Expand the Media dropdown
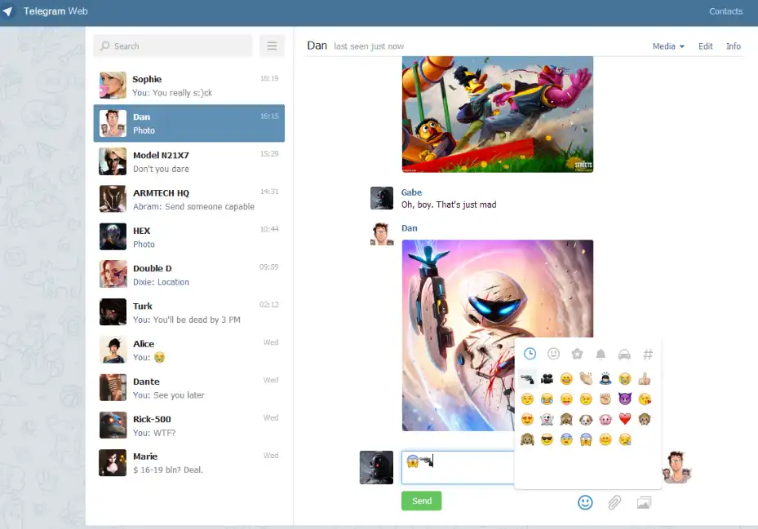The image size is (758, 529). click(x=668, y=46)
